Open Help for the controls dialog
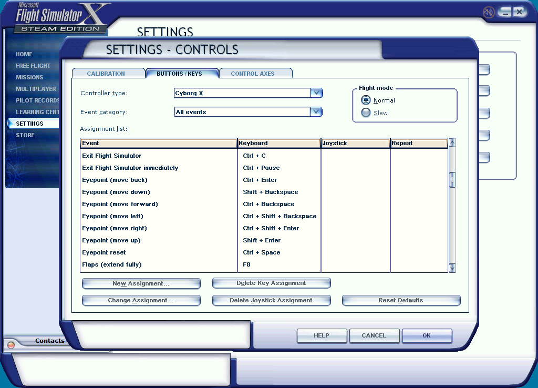Screen dimensions: 538x388 pyautogui.click(x=322, y=336)
